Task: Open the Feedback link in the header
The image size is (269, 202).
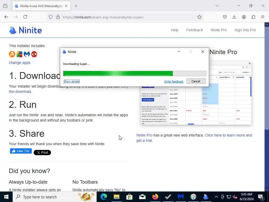Action: [x=195, y=30]
